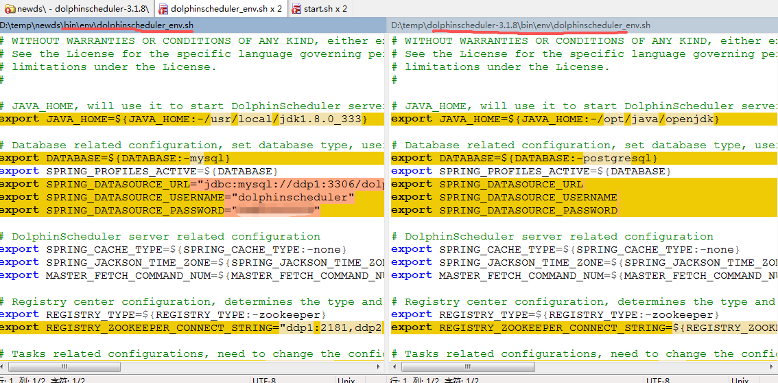778x383 pixels.
Task: Click right pane REGISTRY_TYPE zookeeper line
Action: click(555, 314)
